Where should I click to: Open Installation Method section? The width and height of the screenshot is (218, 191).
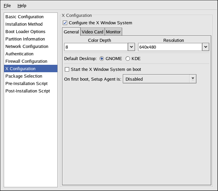click(x=24, y=24)
